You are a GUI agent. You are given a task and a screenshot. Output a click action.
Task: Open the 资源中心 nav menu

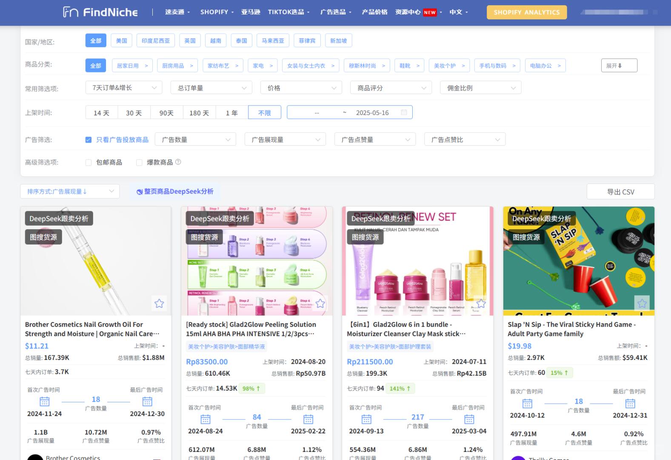click(418, 12)
